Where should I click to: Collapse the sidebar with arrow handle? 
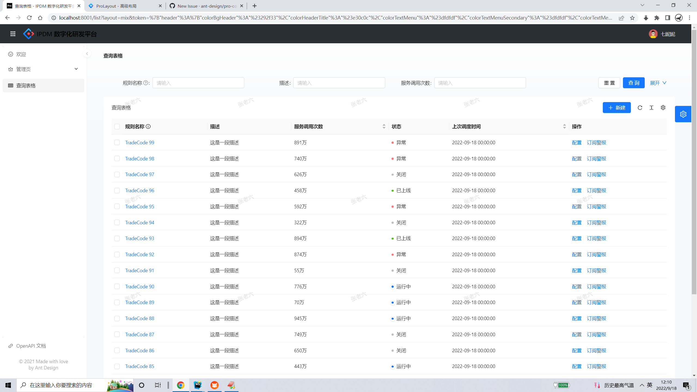pyautogui.click(x=87, y=54)
